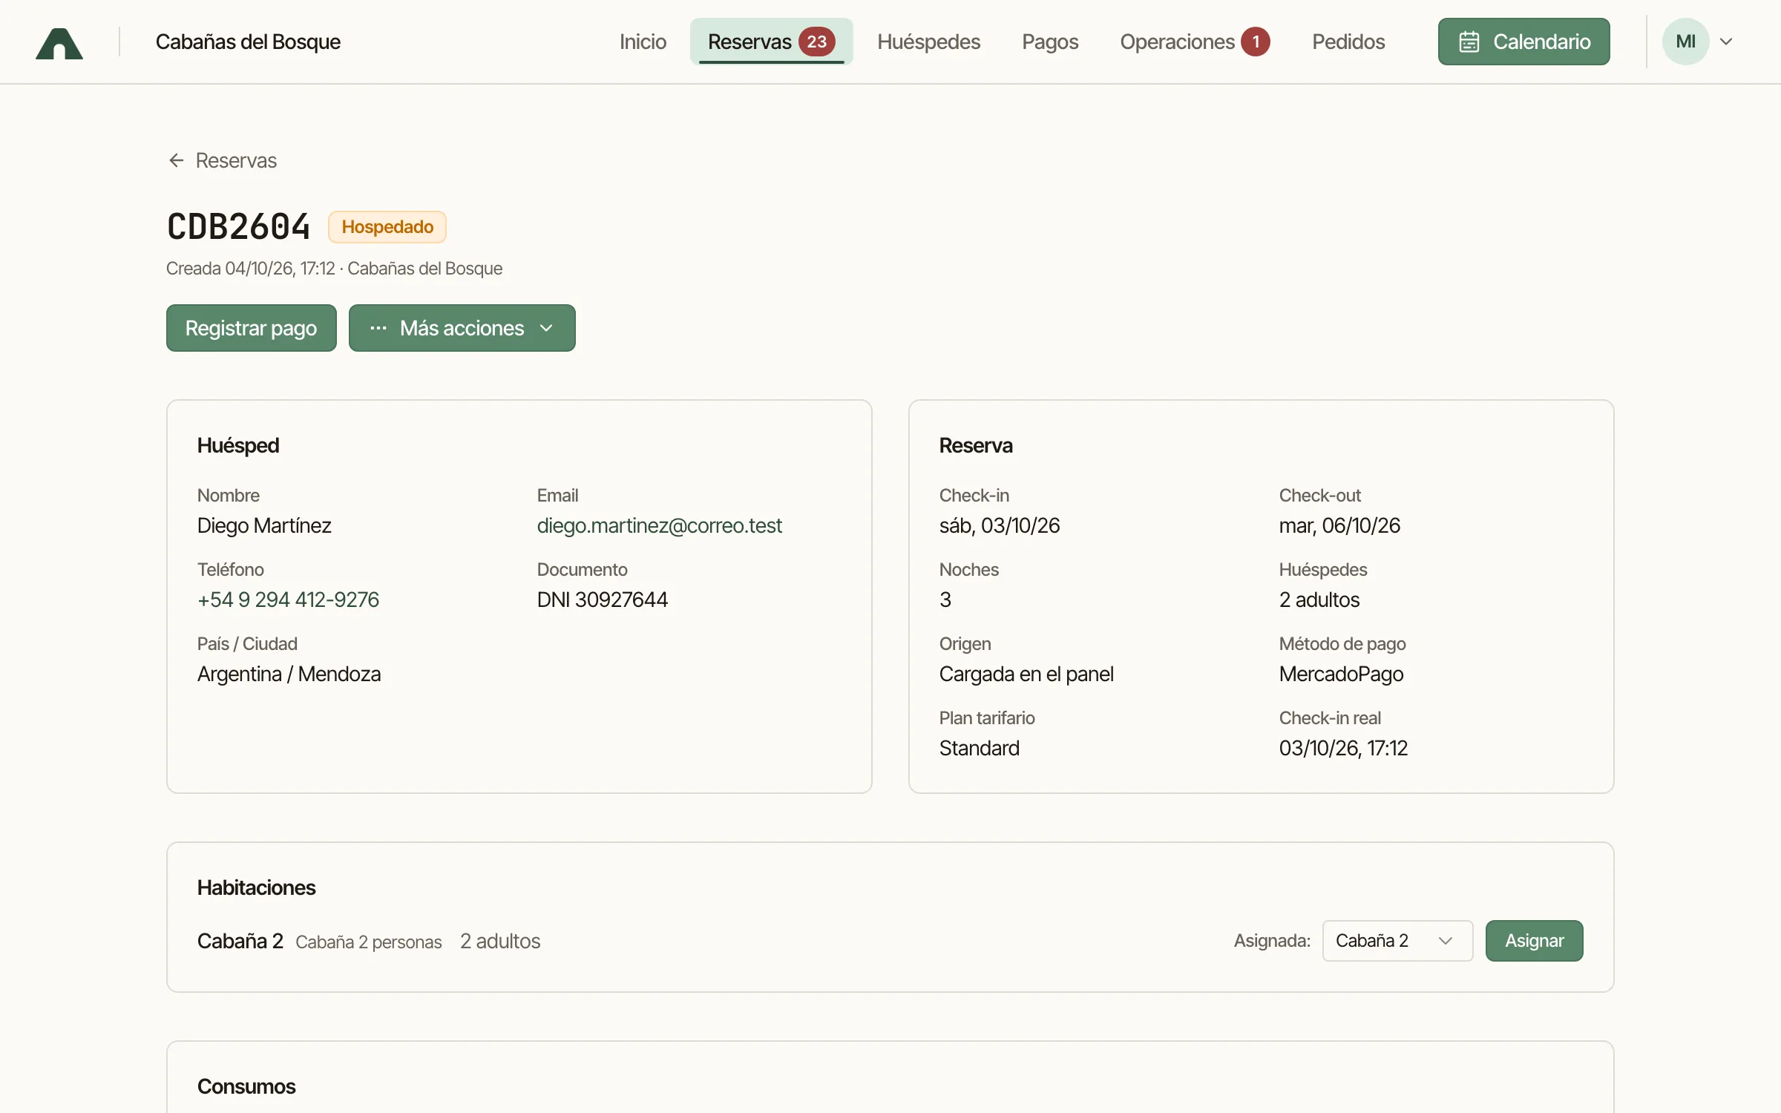
Task: Click the three-dots icon in Más acciones
Action: [378, 328]
